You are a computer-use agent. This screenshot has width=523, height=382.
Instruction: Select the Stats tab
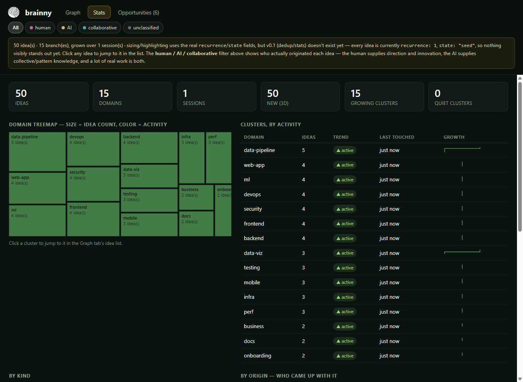coord(99,12)
